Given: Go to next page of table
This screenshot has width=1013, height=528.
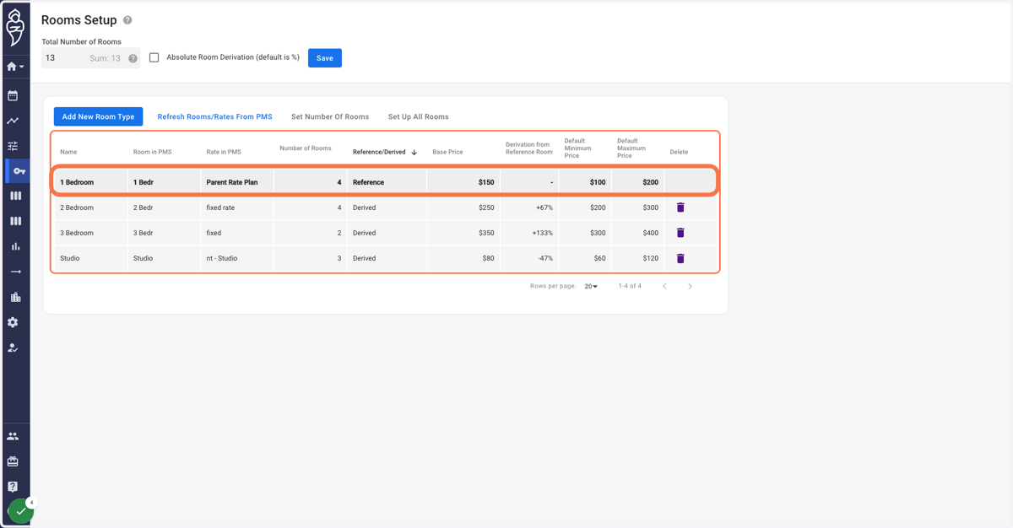Looking at the screenshot, I should (690, 286).
